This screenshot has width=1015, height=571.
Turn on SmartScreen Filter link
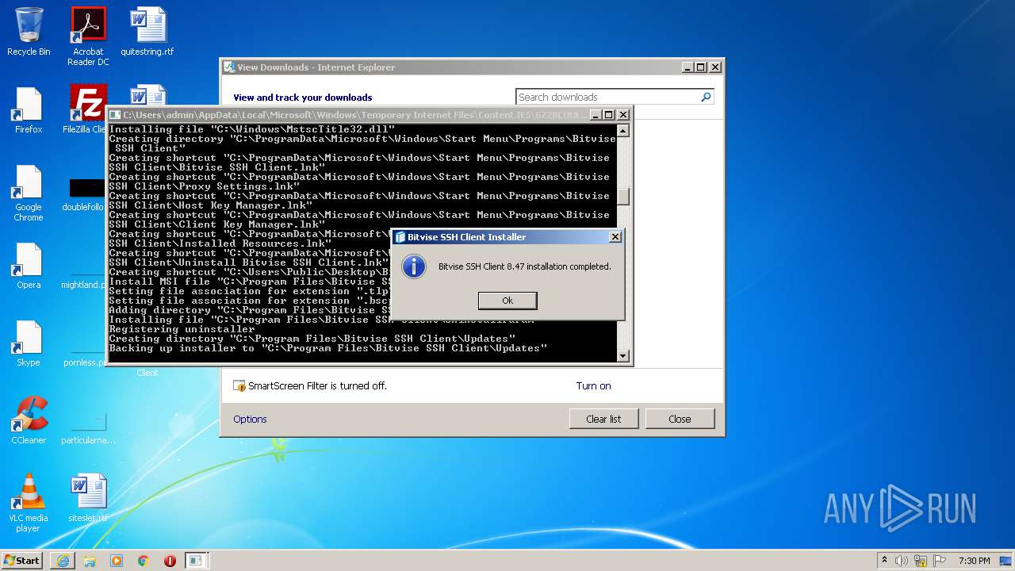tap(593, 385)
